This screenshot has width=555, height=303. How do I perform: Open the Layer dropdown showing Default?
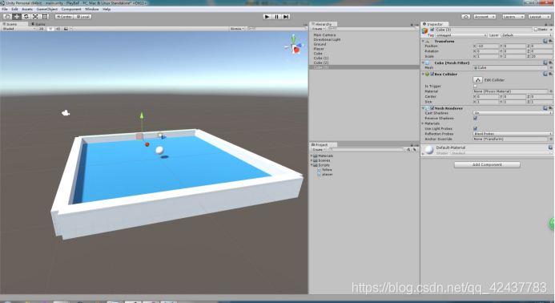click(x=526, y=35)
